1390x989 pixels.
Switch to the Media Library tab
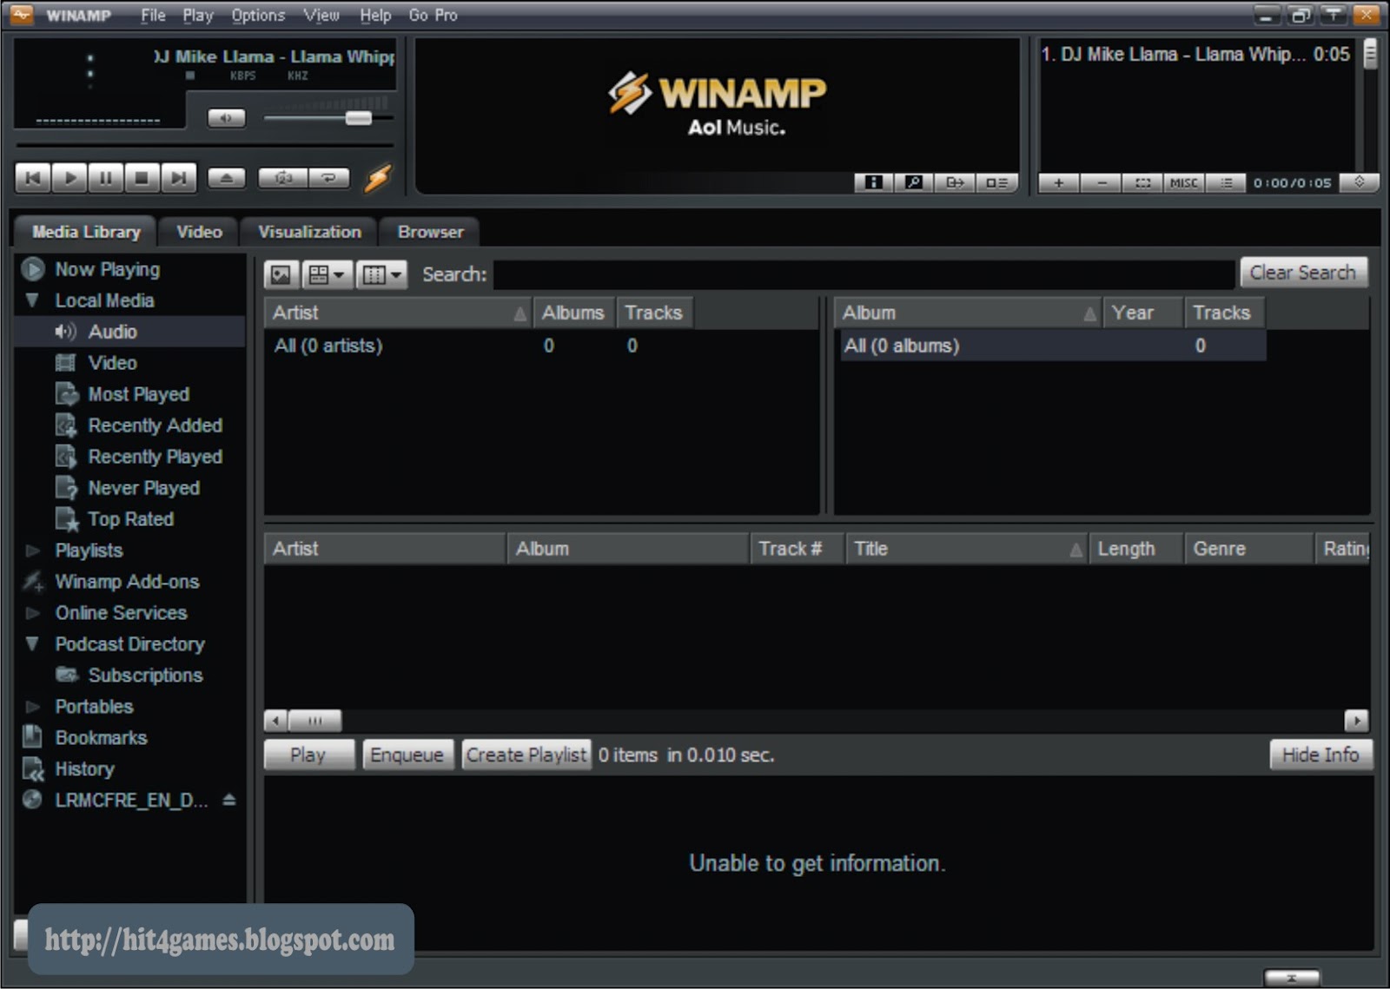[x=86, y=232]
